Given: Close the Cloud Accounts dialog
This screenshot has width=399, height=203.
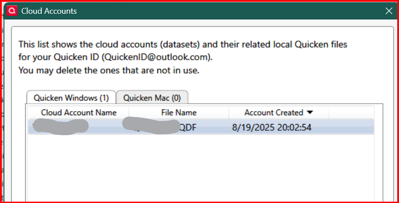Looking at the screenshot, I should 389,11.
